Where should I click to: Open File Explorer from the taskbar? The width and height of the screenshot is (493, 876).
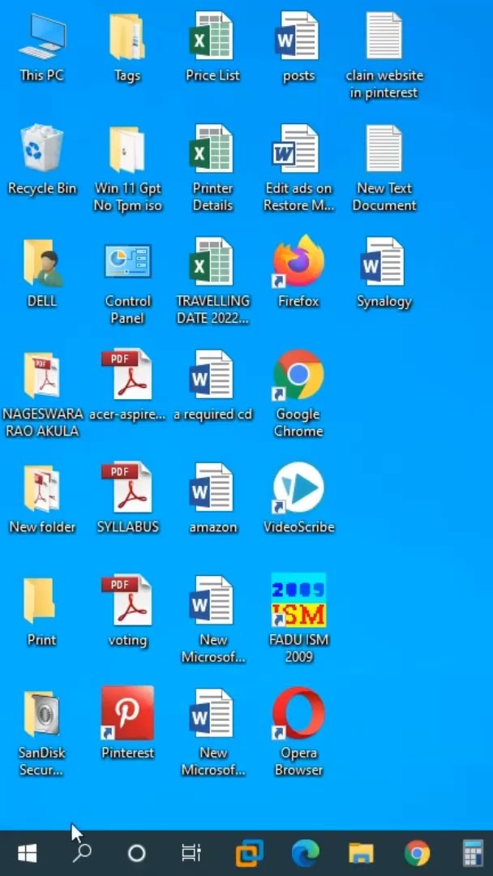[x=361, y=853]
